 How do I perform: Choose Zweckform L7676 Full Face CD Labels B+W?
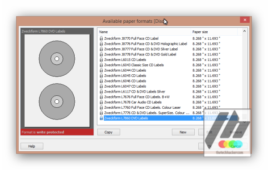point(137,97)
